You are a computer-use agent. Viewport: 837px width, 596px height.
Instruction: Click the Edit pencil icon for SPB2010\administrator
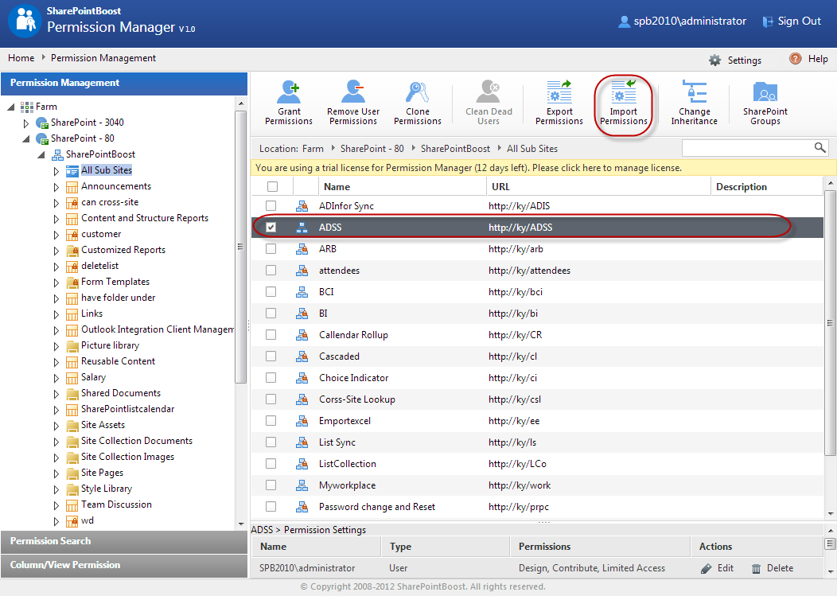tap(707, 568)
